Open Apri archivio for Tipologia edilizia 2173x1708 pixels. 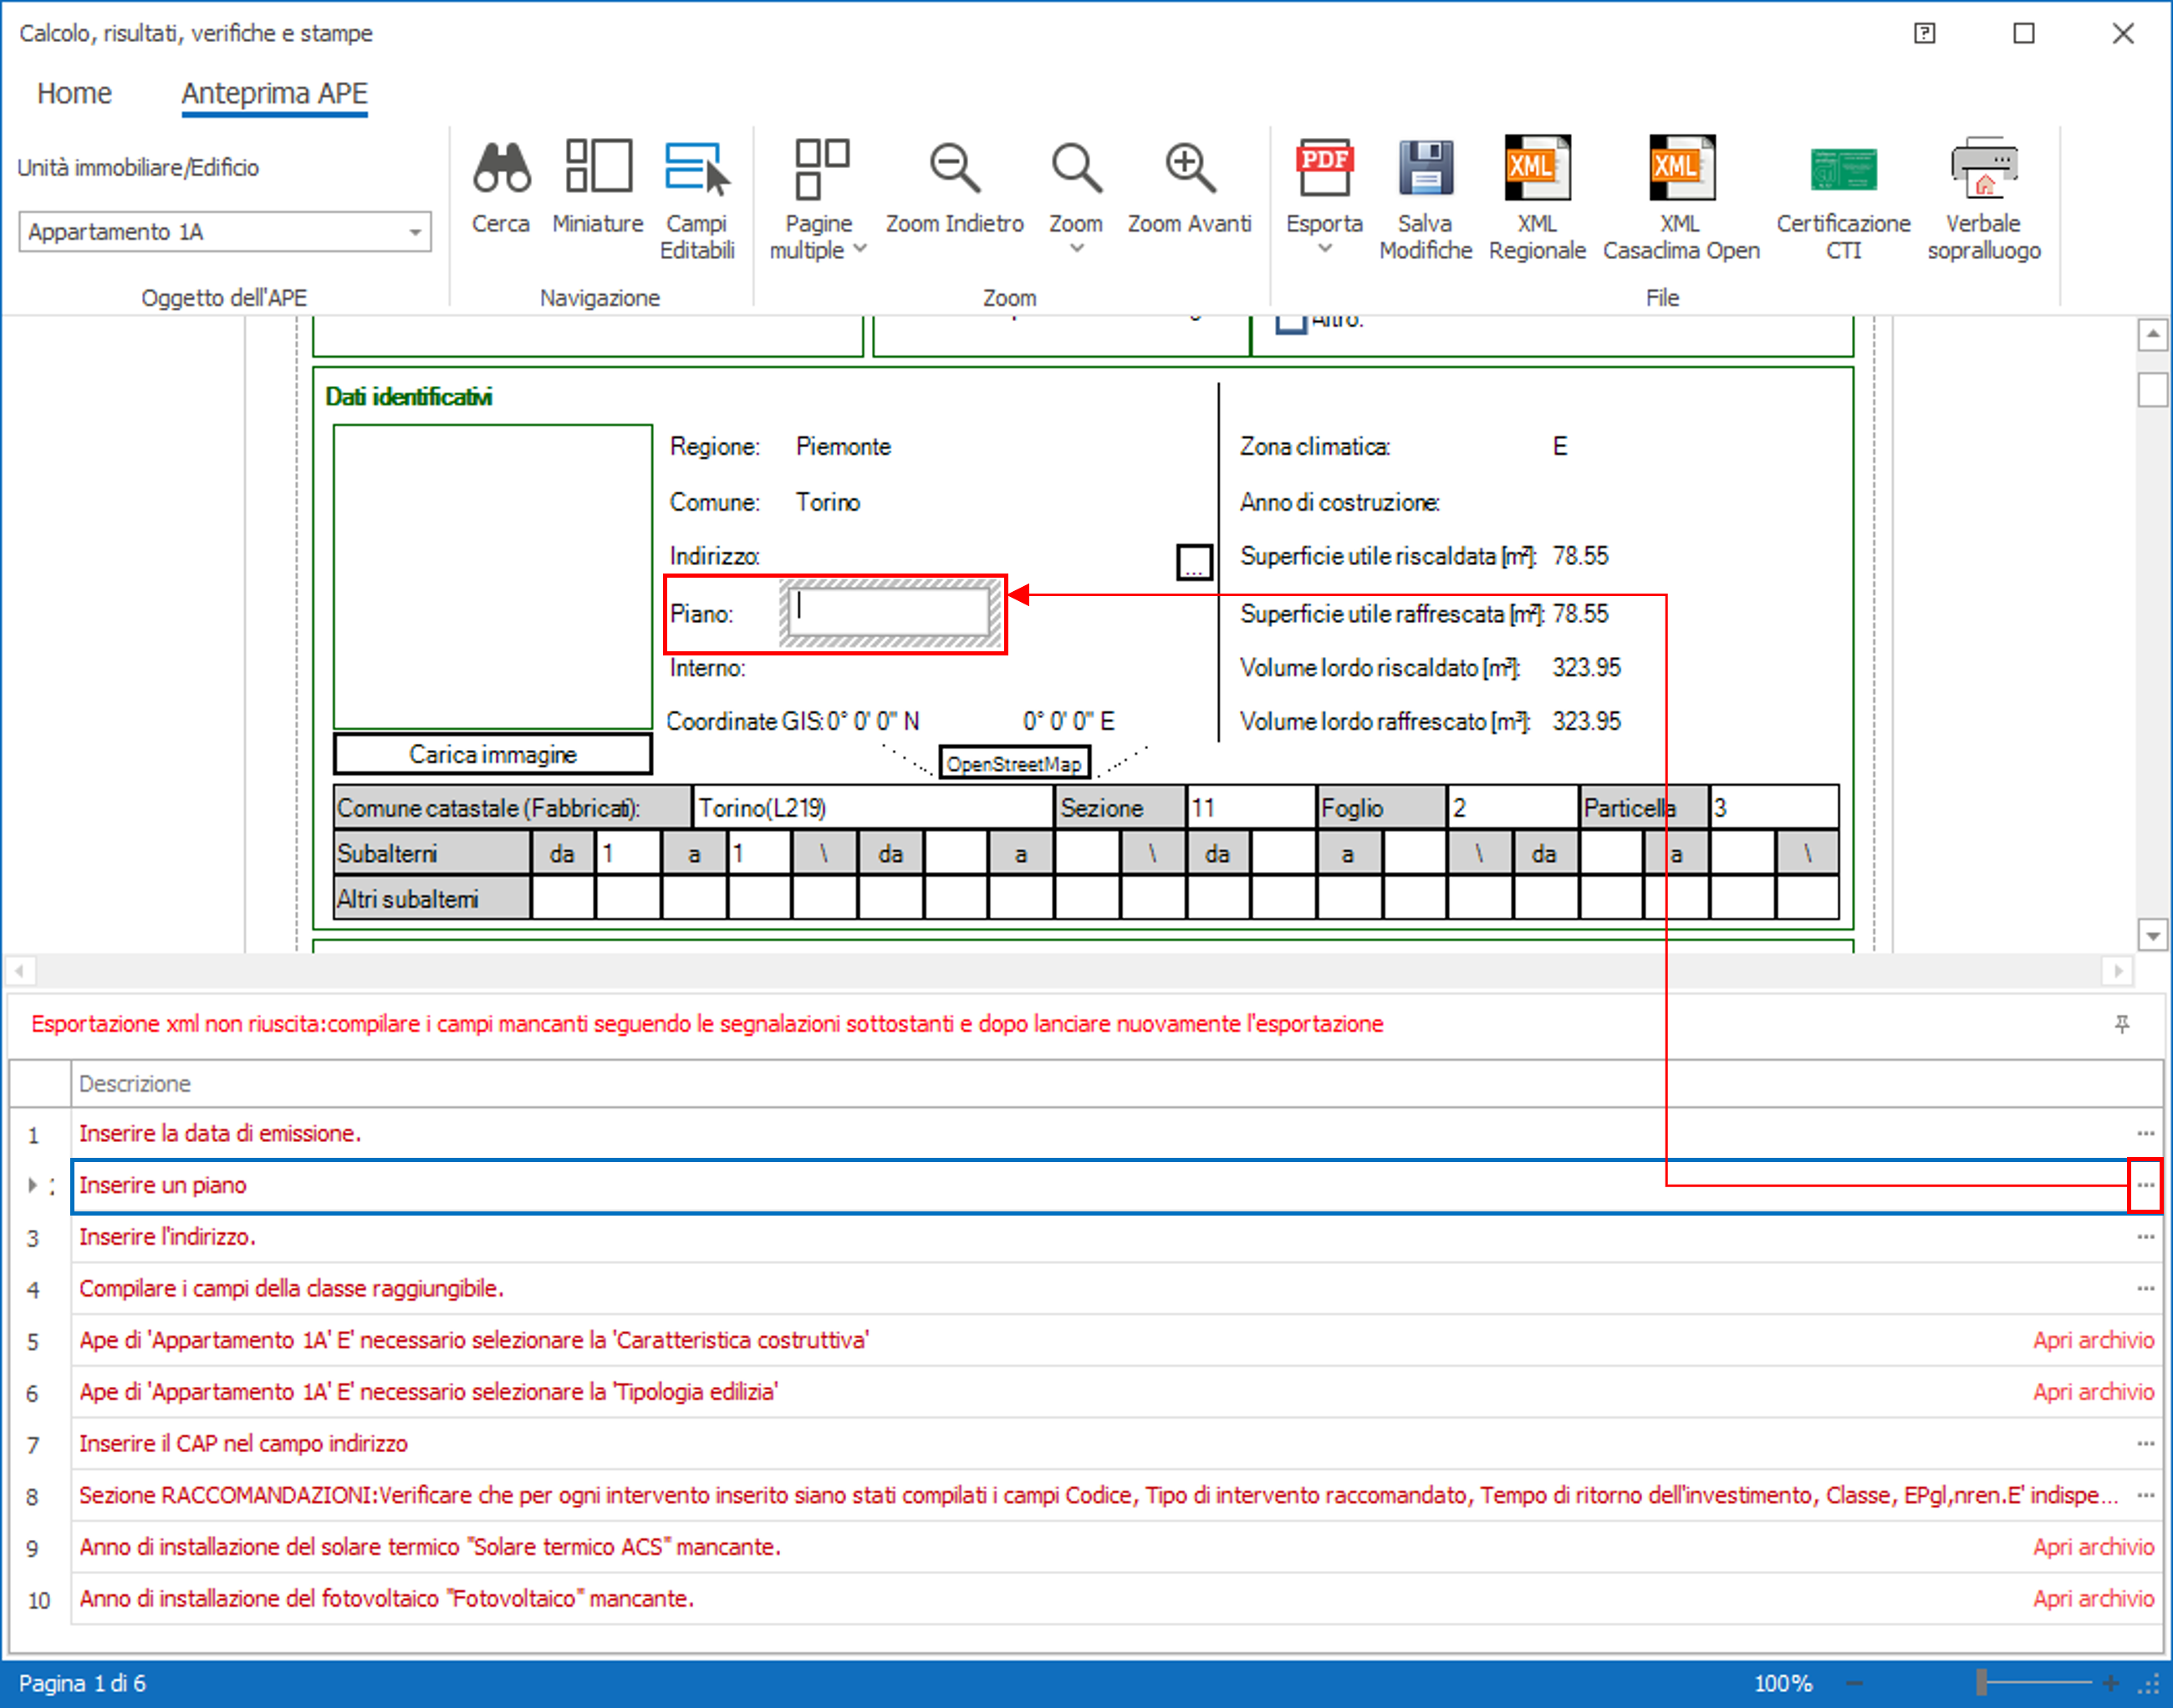2093,1391
